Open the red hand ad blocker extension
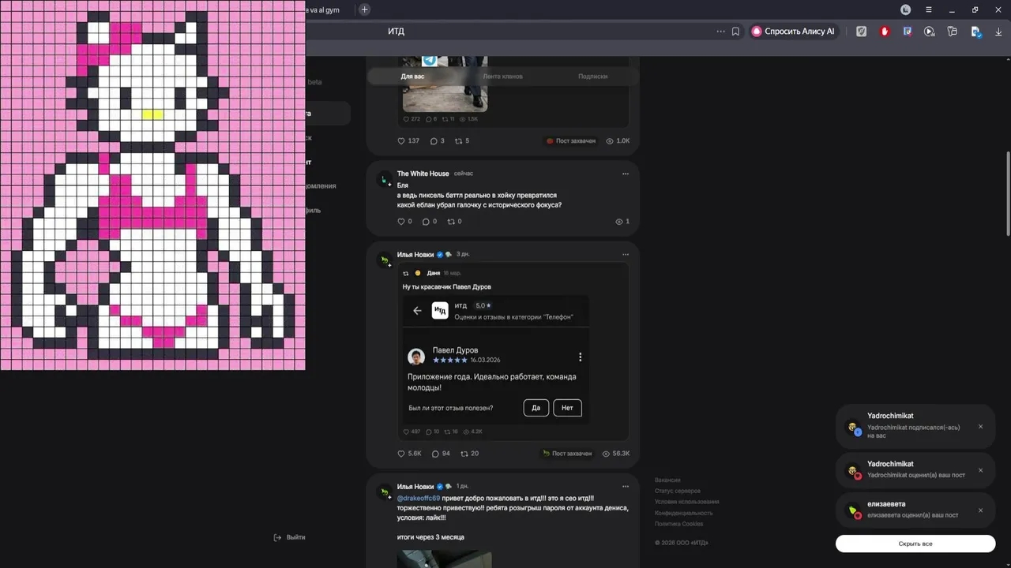This screenshot has height=568, width=1011. [885, 32]
